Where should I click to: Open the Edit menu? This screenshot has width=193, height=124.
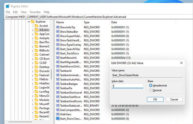coord(15,12)
